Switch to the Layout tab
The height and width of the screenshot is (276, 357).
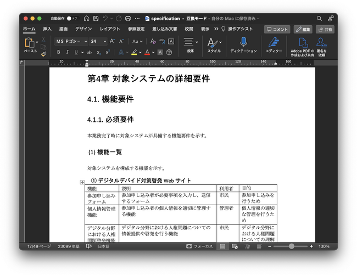[110, 29]
